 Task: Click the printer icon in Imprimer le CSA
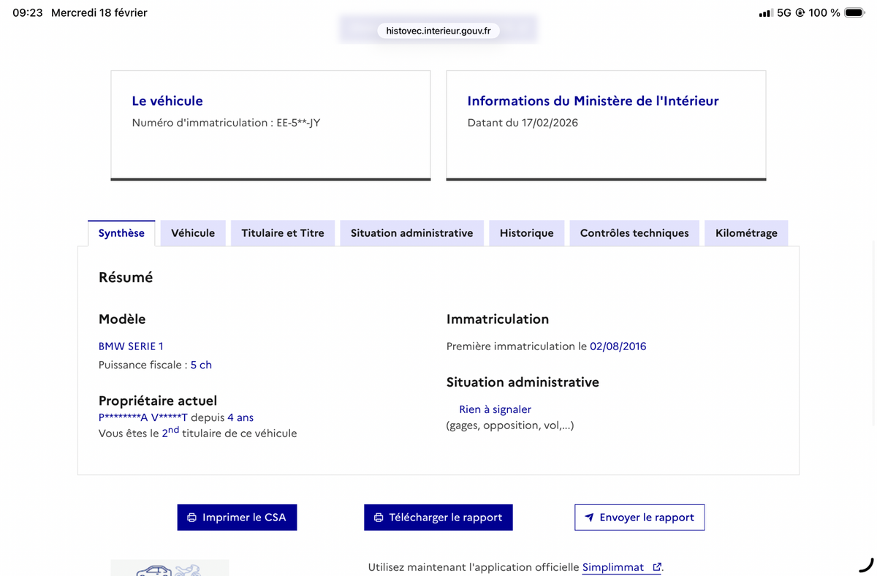click(191, 518)
